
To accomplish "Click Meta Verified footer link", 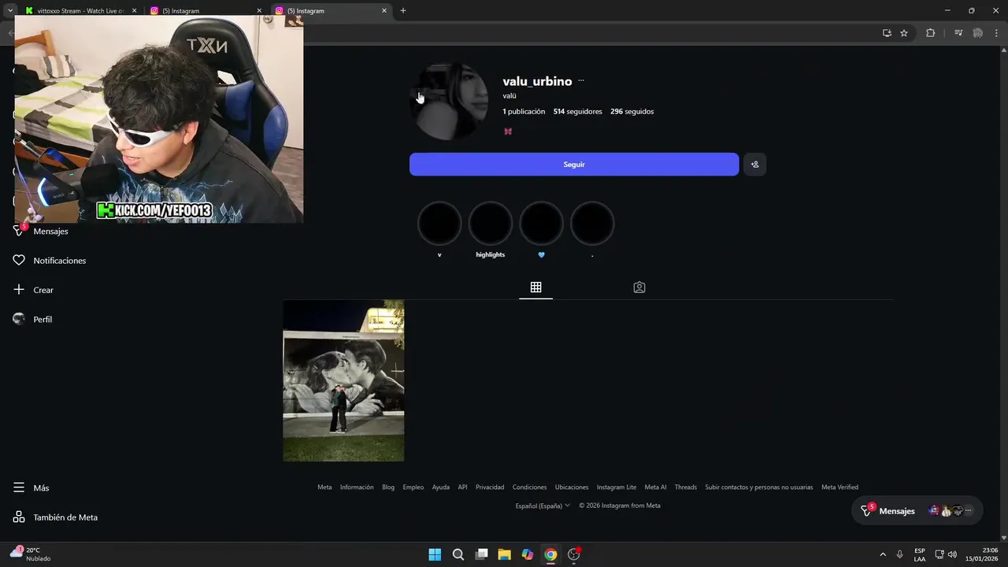I will click(839, 487).
